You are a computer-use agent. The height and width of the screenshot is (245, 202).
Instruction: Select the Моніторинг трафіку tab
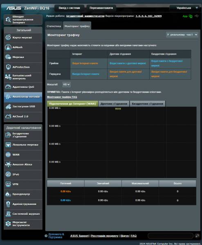click(x=77, y=26)
